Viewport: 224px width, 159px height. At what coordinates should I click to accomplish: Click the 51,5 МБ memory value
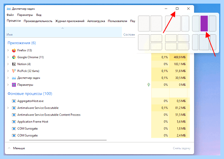pyautogui.click(x=180, y=115)
